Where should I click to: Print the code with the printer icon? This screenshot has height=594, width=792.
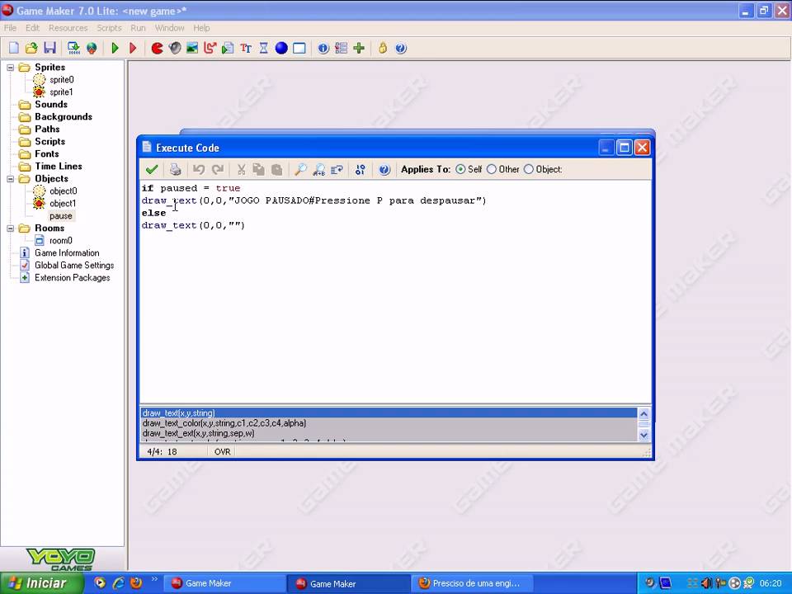tap(175, 169)
